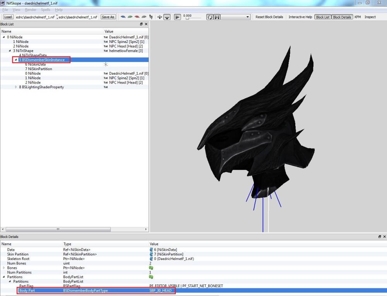Click the Save As button
387x296 pixels.
[108, 17]
